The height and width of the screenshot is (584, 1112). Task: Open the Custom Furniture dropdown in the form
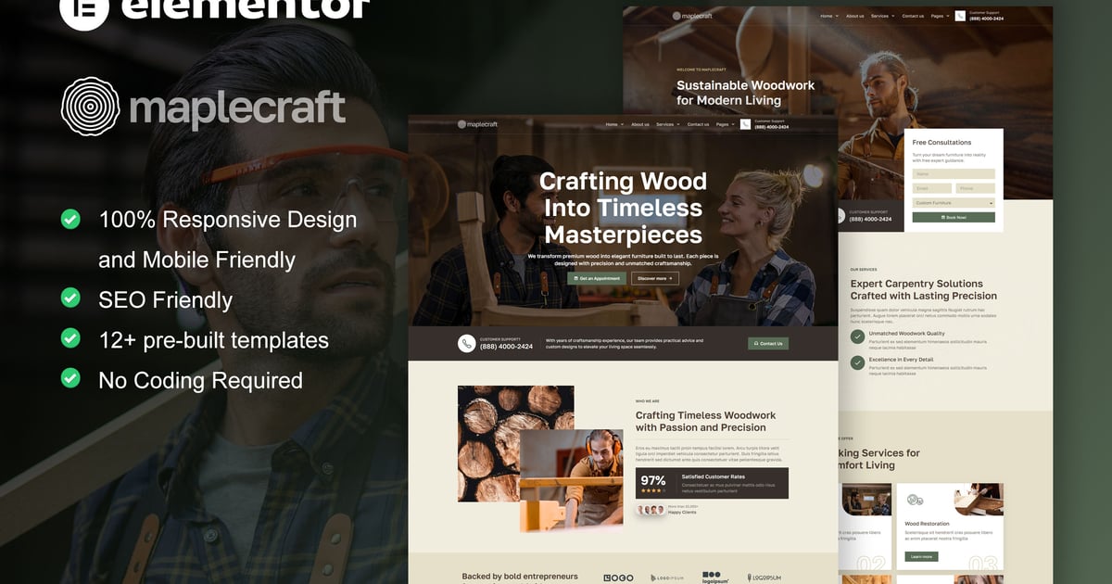tap(954, 202)
